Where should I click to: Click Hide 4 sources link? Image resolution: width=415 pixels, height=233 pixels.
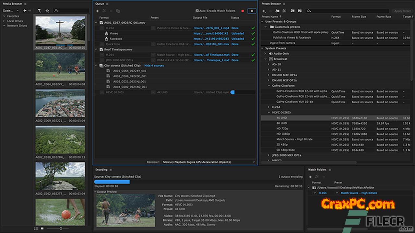pyautogui.click(x=154, y=65)
